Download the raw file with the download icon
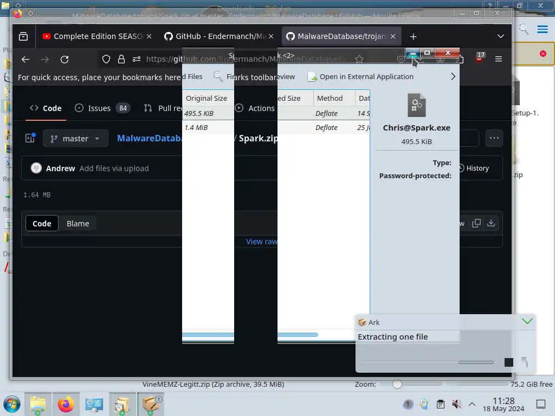This screenshot has width=555, height=416. 491,223
